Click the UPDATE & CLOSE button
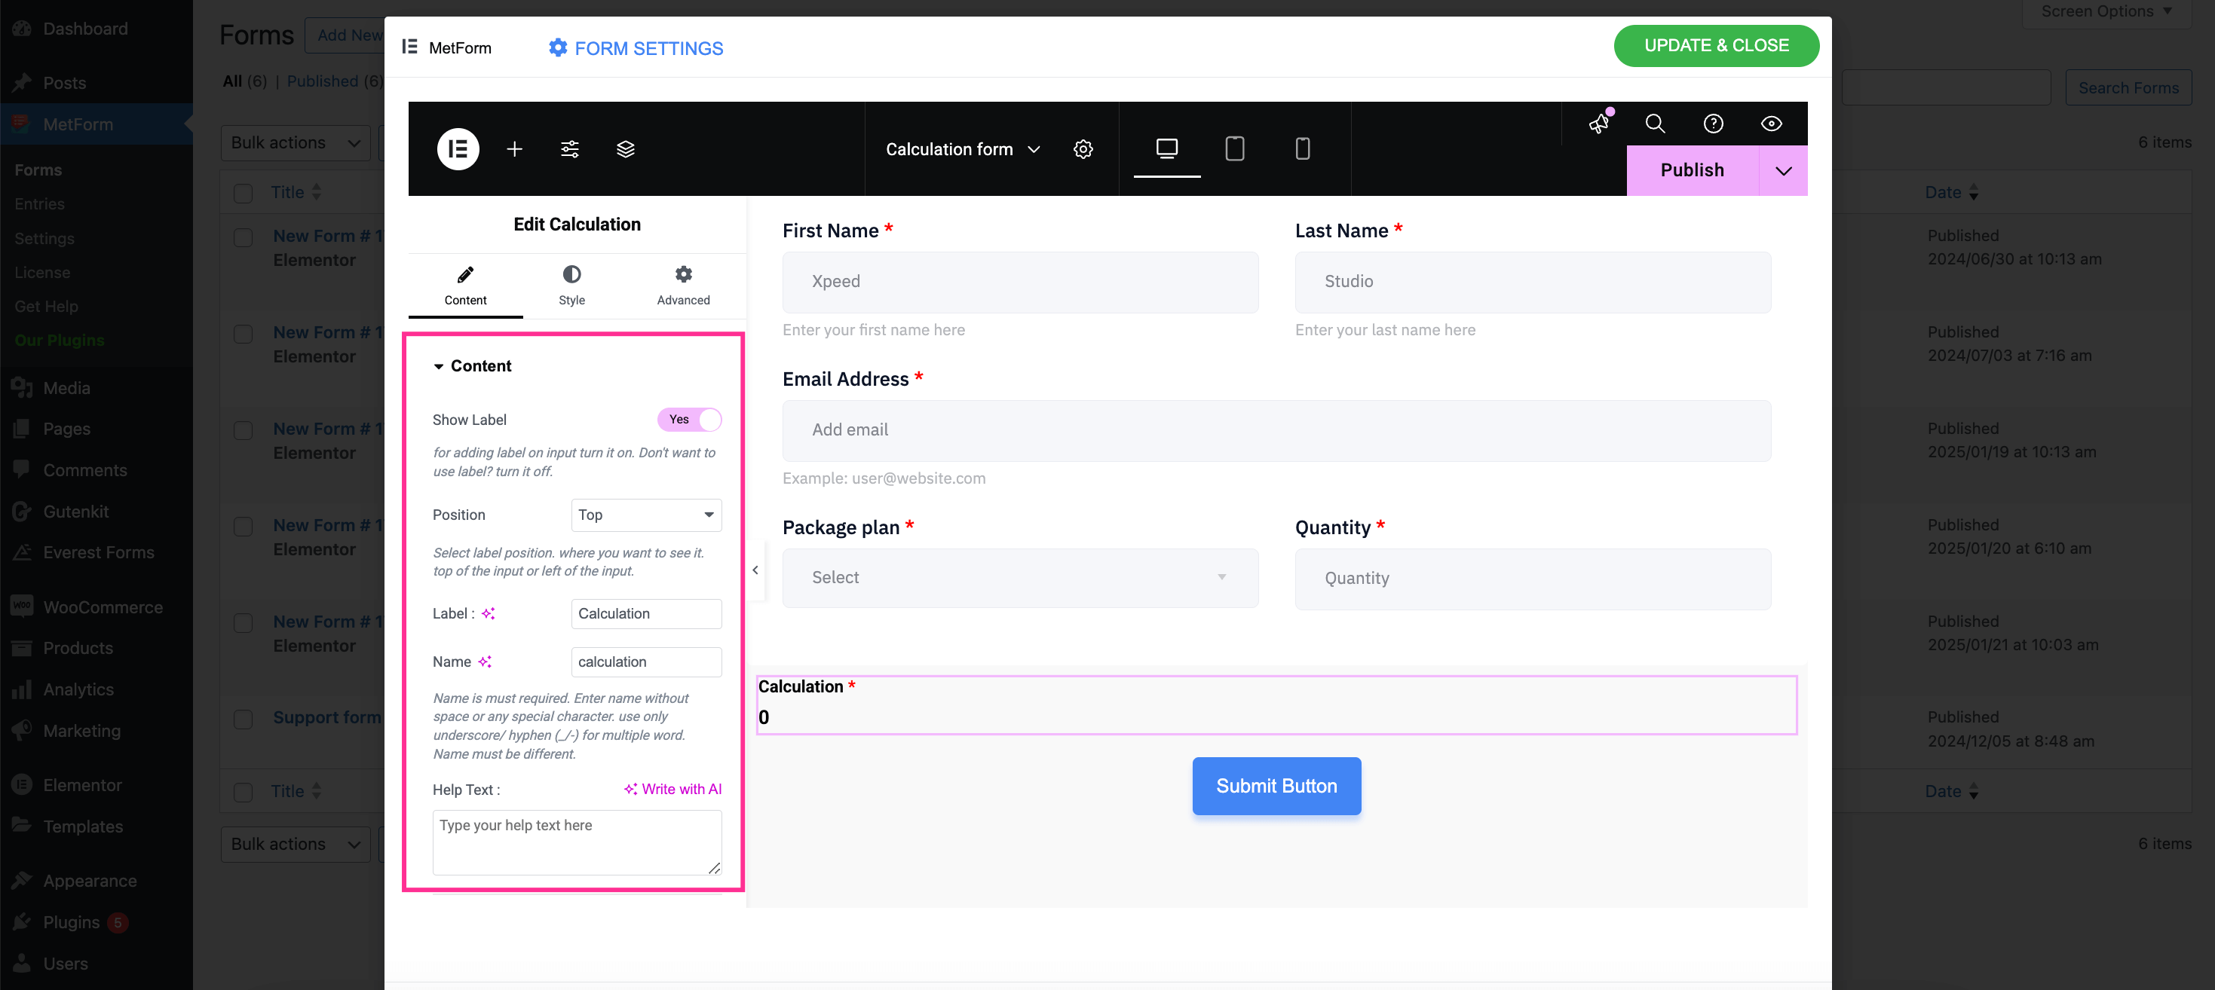 [x=1716, y=45]
